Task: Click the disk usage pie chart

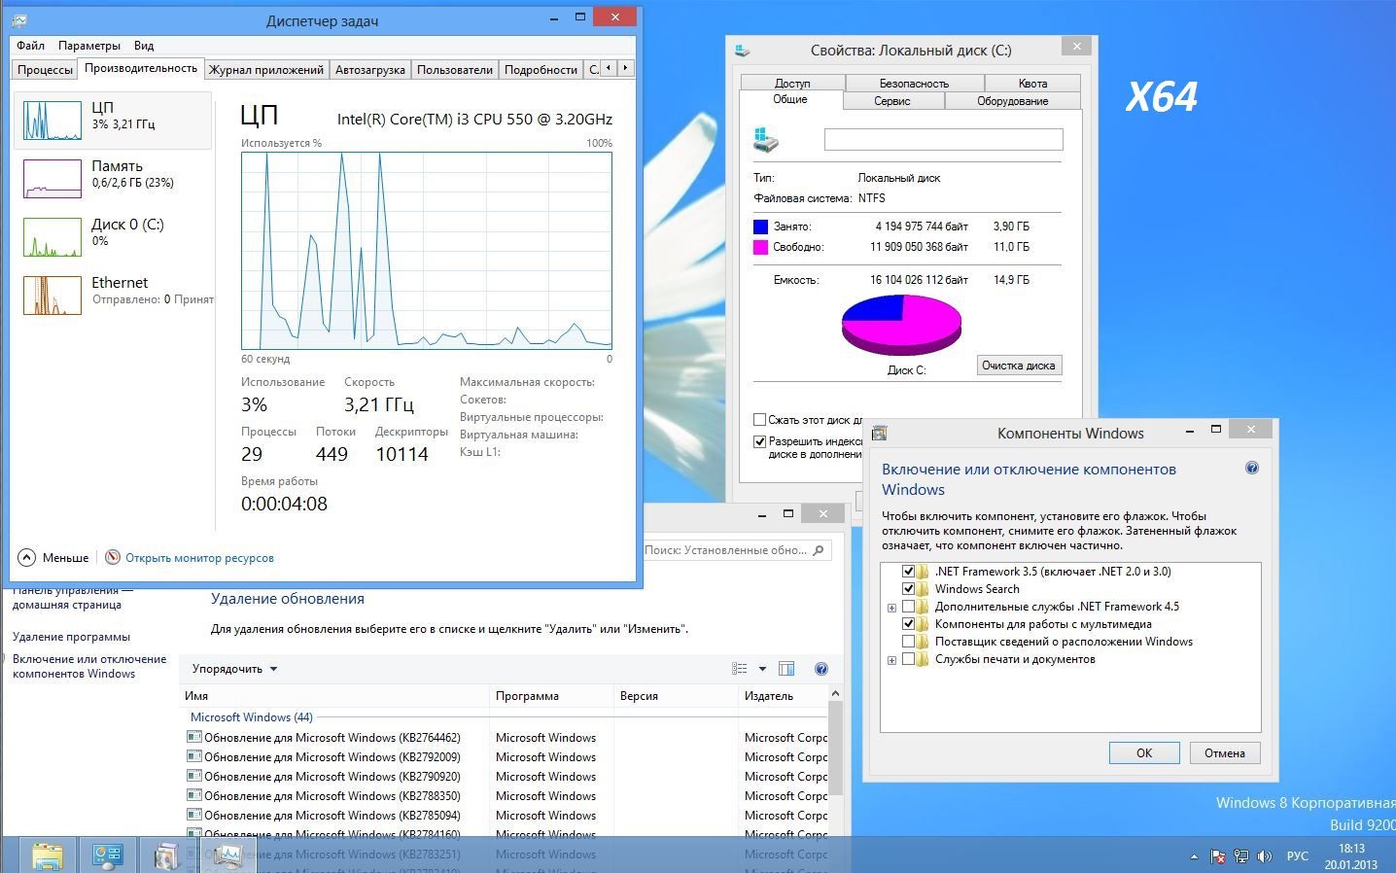Action: point(901,325)
